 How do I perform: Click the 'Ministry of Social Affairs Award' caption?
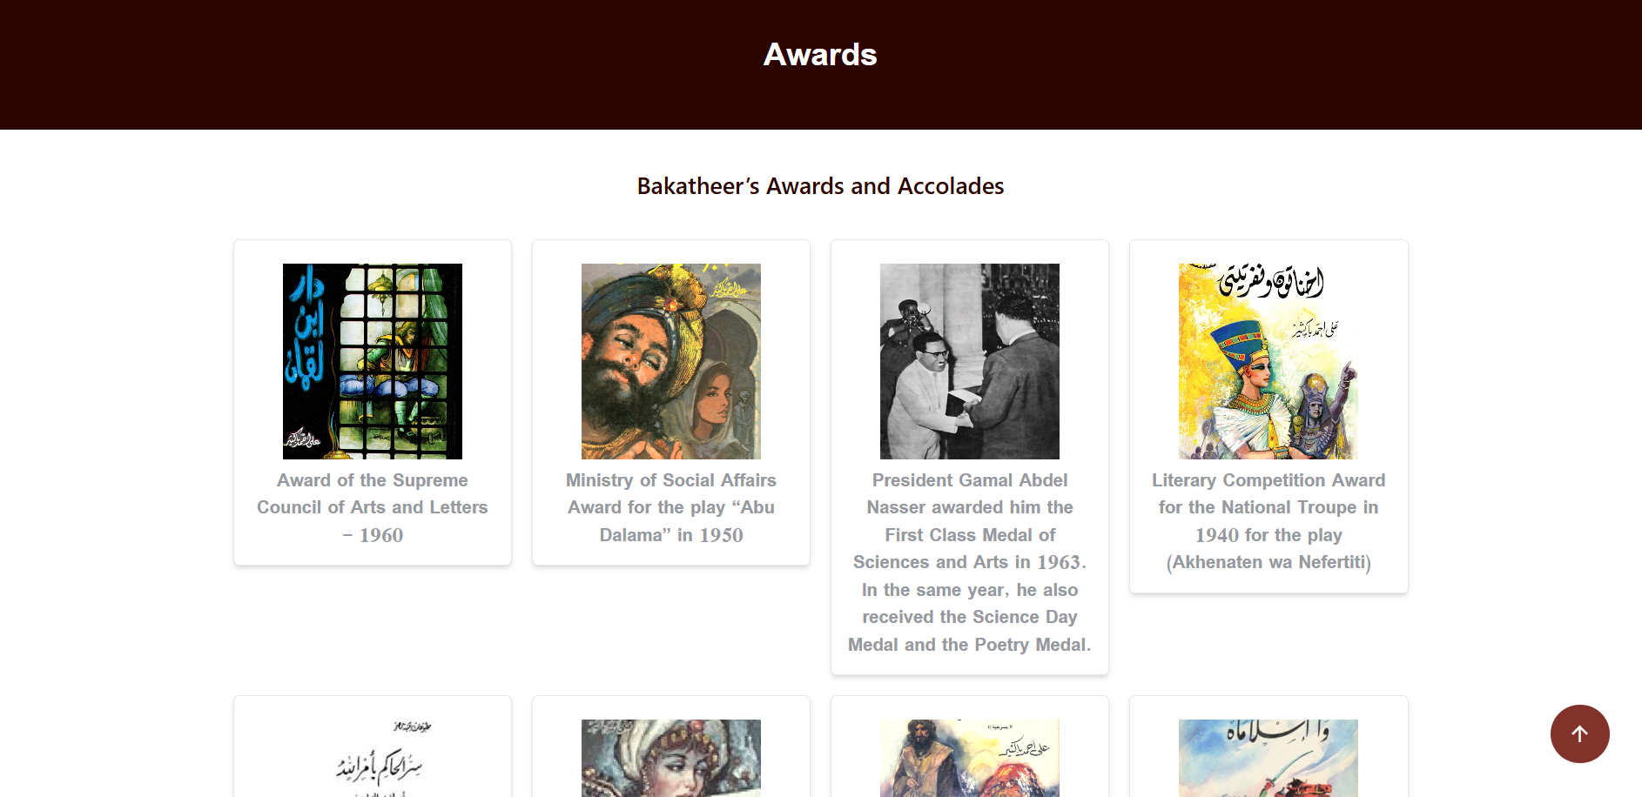[671, 507]
